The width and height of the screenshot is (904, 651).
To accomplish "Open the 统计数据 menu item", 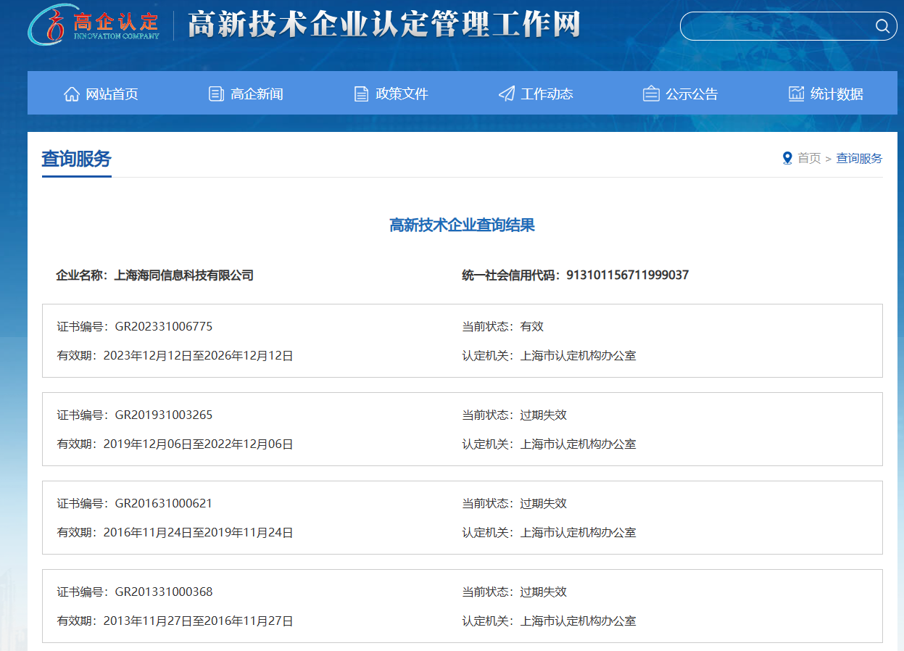I will click(837, 94).
